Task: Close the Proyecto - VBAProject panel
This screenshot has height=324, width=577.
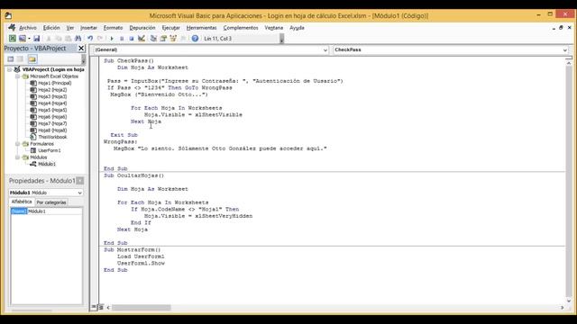Action: (x=81, y=48)
